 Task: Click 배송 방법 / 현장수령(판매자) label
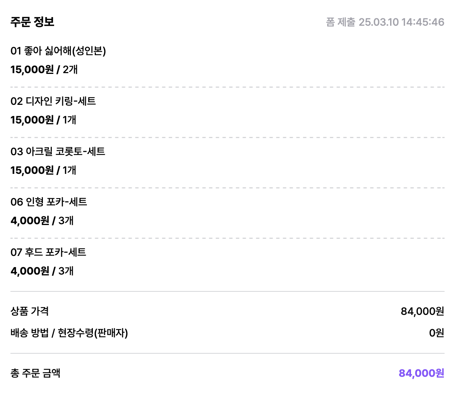pos(69,333)
